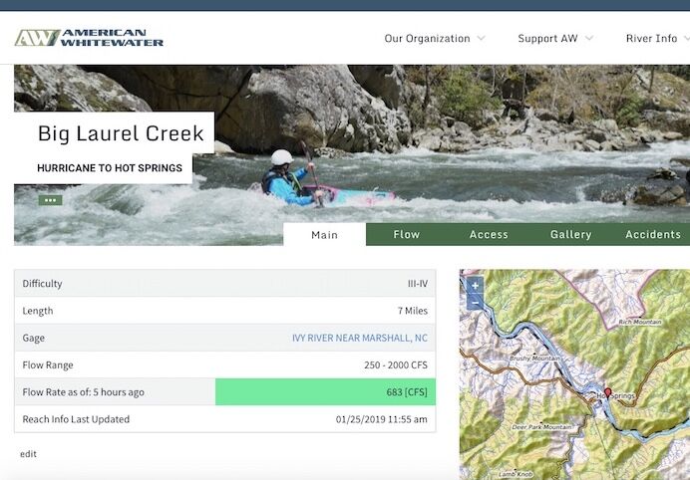Expand the Support AW menu chevron
Image resolution: width=690 pixels, height=480 pixels.
tap(589, 38)
